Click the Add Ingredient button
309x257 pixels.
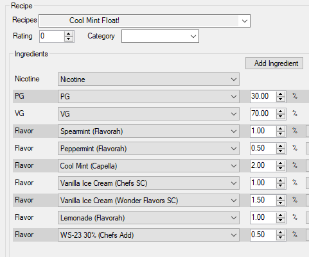pyautogui.click(x=274, y=63)
